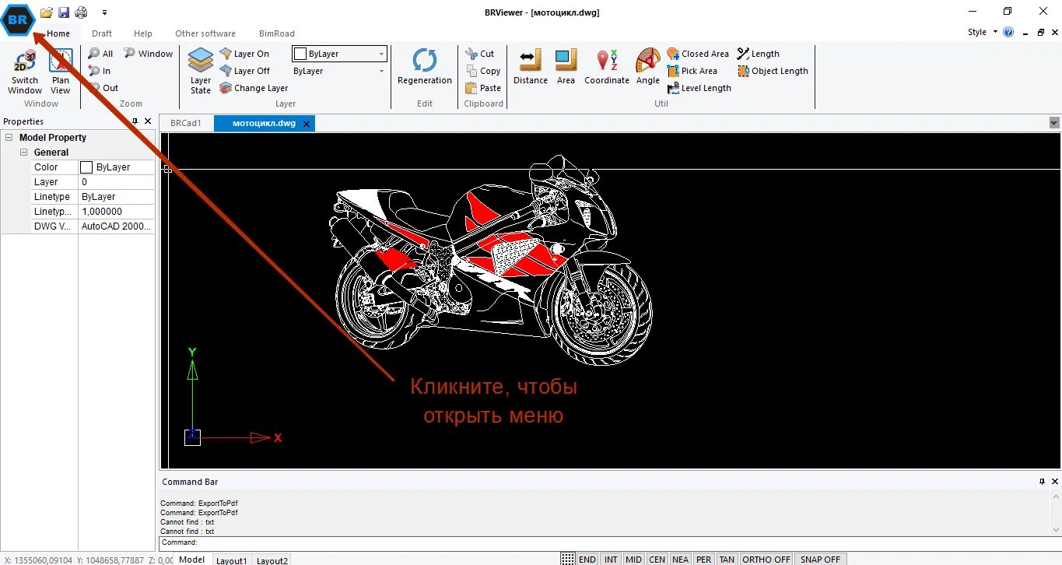
Task: Pin the Command Bar panel
Action: [x=1043, y=482]
